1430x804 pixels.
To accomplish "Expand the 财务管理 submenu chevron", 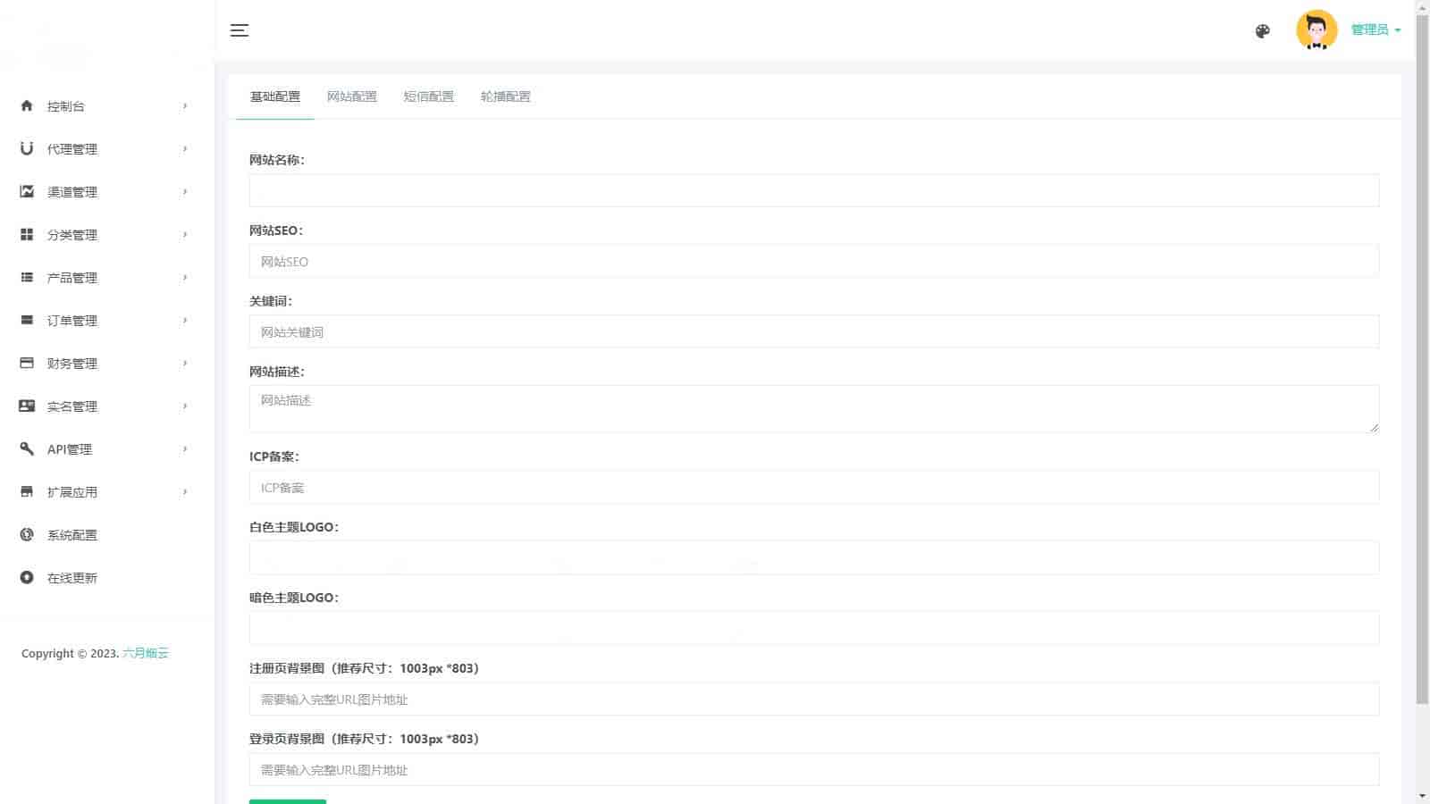I will 185,363.
